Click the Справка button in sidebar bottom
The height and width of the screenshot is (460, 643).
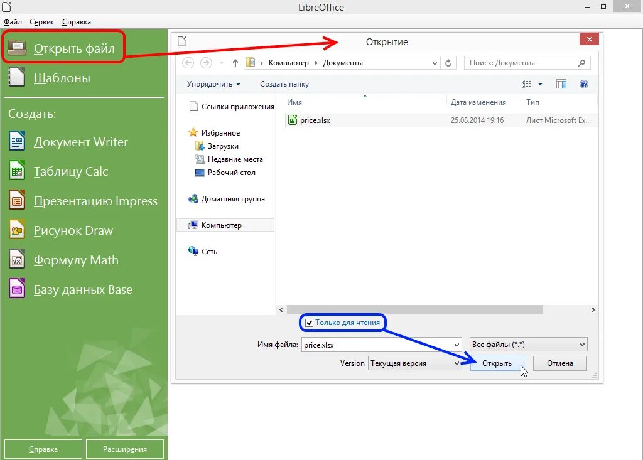[x=43, y=449]
